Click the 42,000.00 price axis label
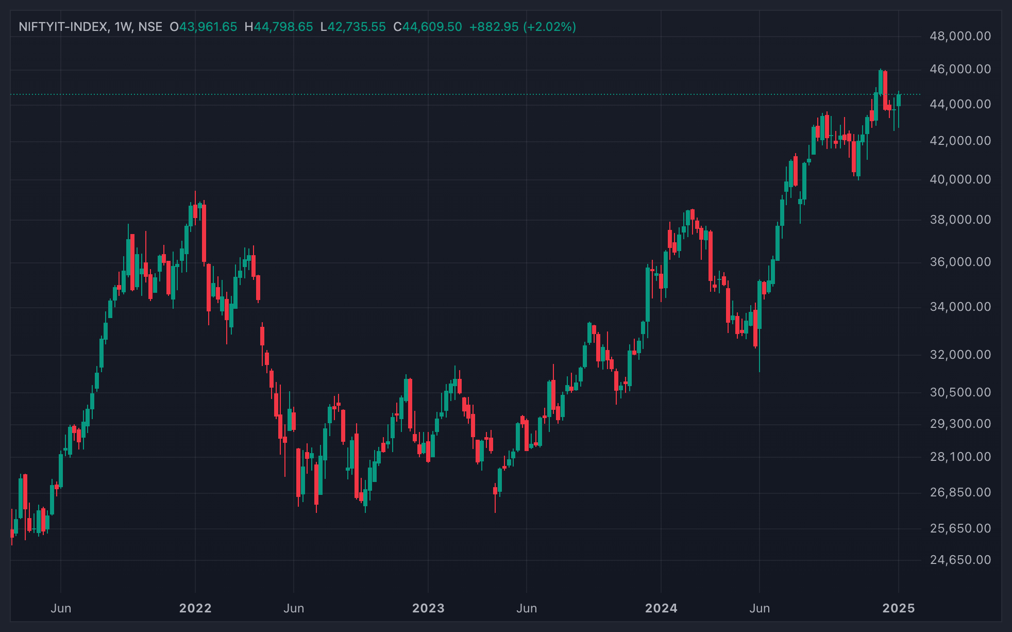This screenshot has height=632, width=1012. [x=960, y=141]
